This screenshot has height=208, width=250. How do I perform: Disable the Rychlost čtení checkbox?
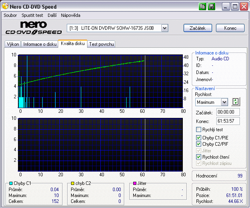point(198,157)
